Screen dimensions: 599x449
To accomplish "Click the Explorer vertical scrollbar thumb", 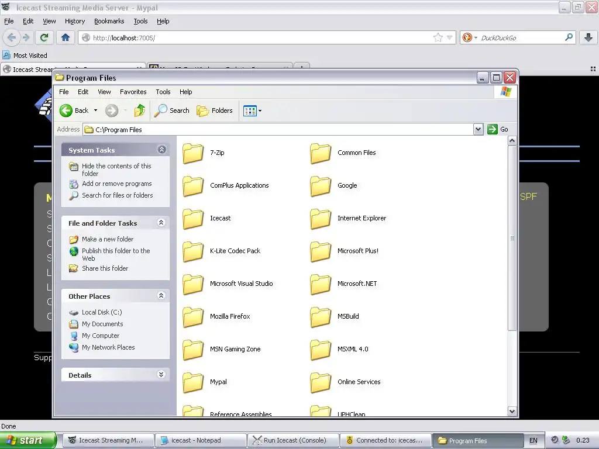I will click(512, 239).
